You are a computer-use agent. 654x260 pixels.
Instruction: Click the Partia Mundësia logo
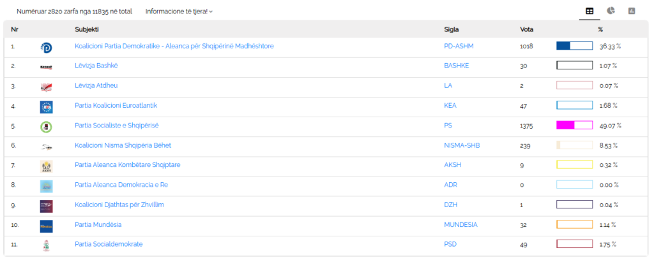[x=46, y=225]
